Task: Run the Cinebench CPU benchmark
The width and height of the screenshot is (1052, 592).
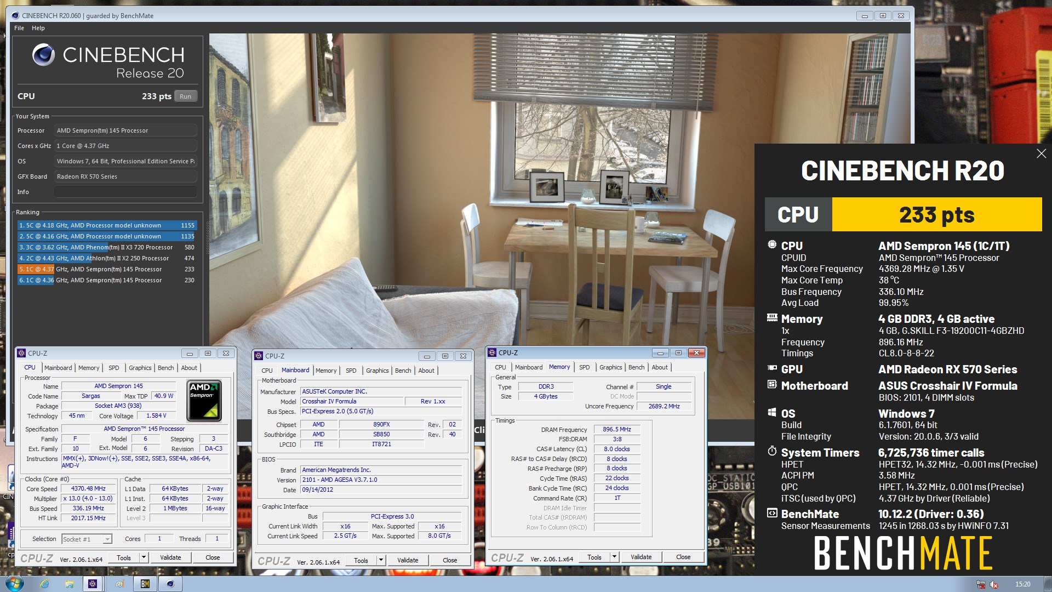Action: pyautogui.click(x=185, y=96)
